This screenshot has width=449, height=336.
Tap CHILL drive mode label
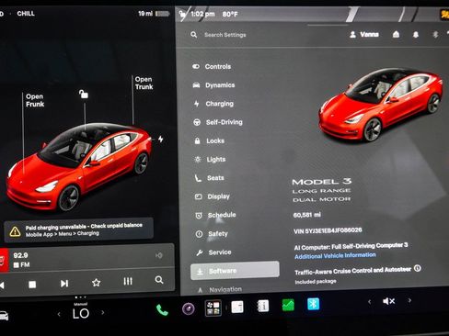click(x=26, y=14)
